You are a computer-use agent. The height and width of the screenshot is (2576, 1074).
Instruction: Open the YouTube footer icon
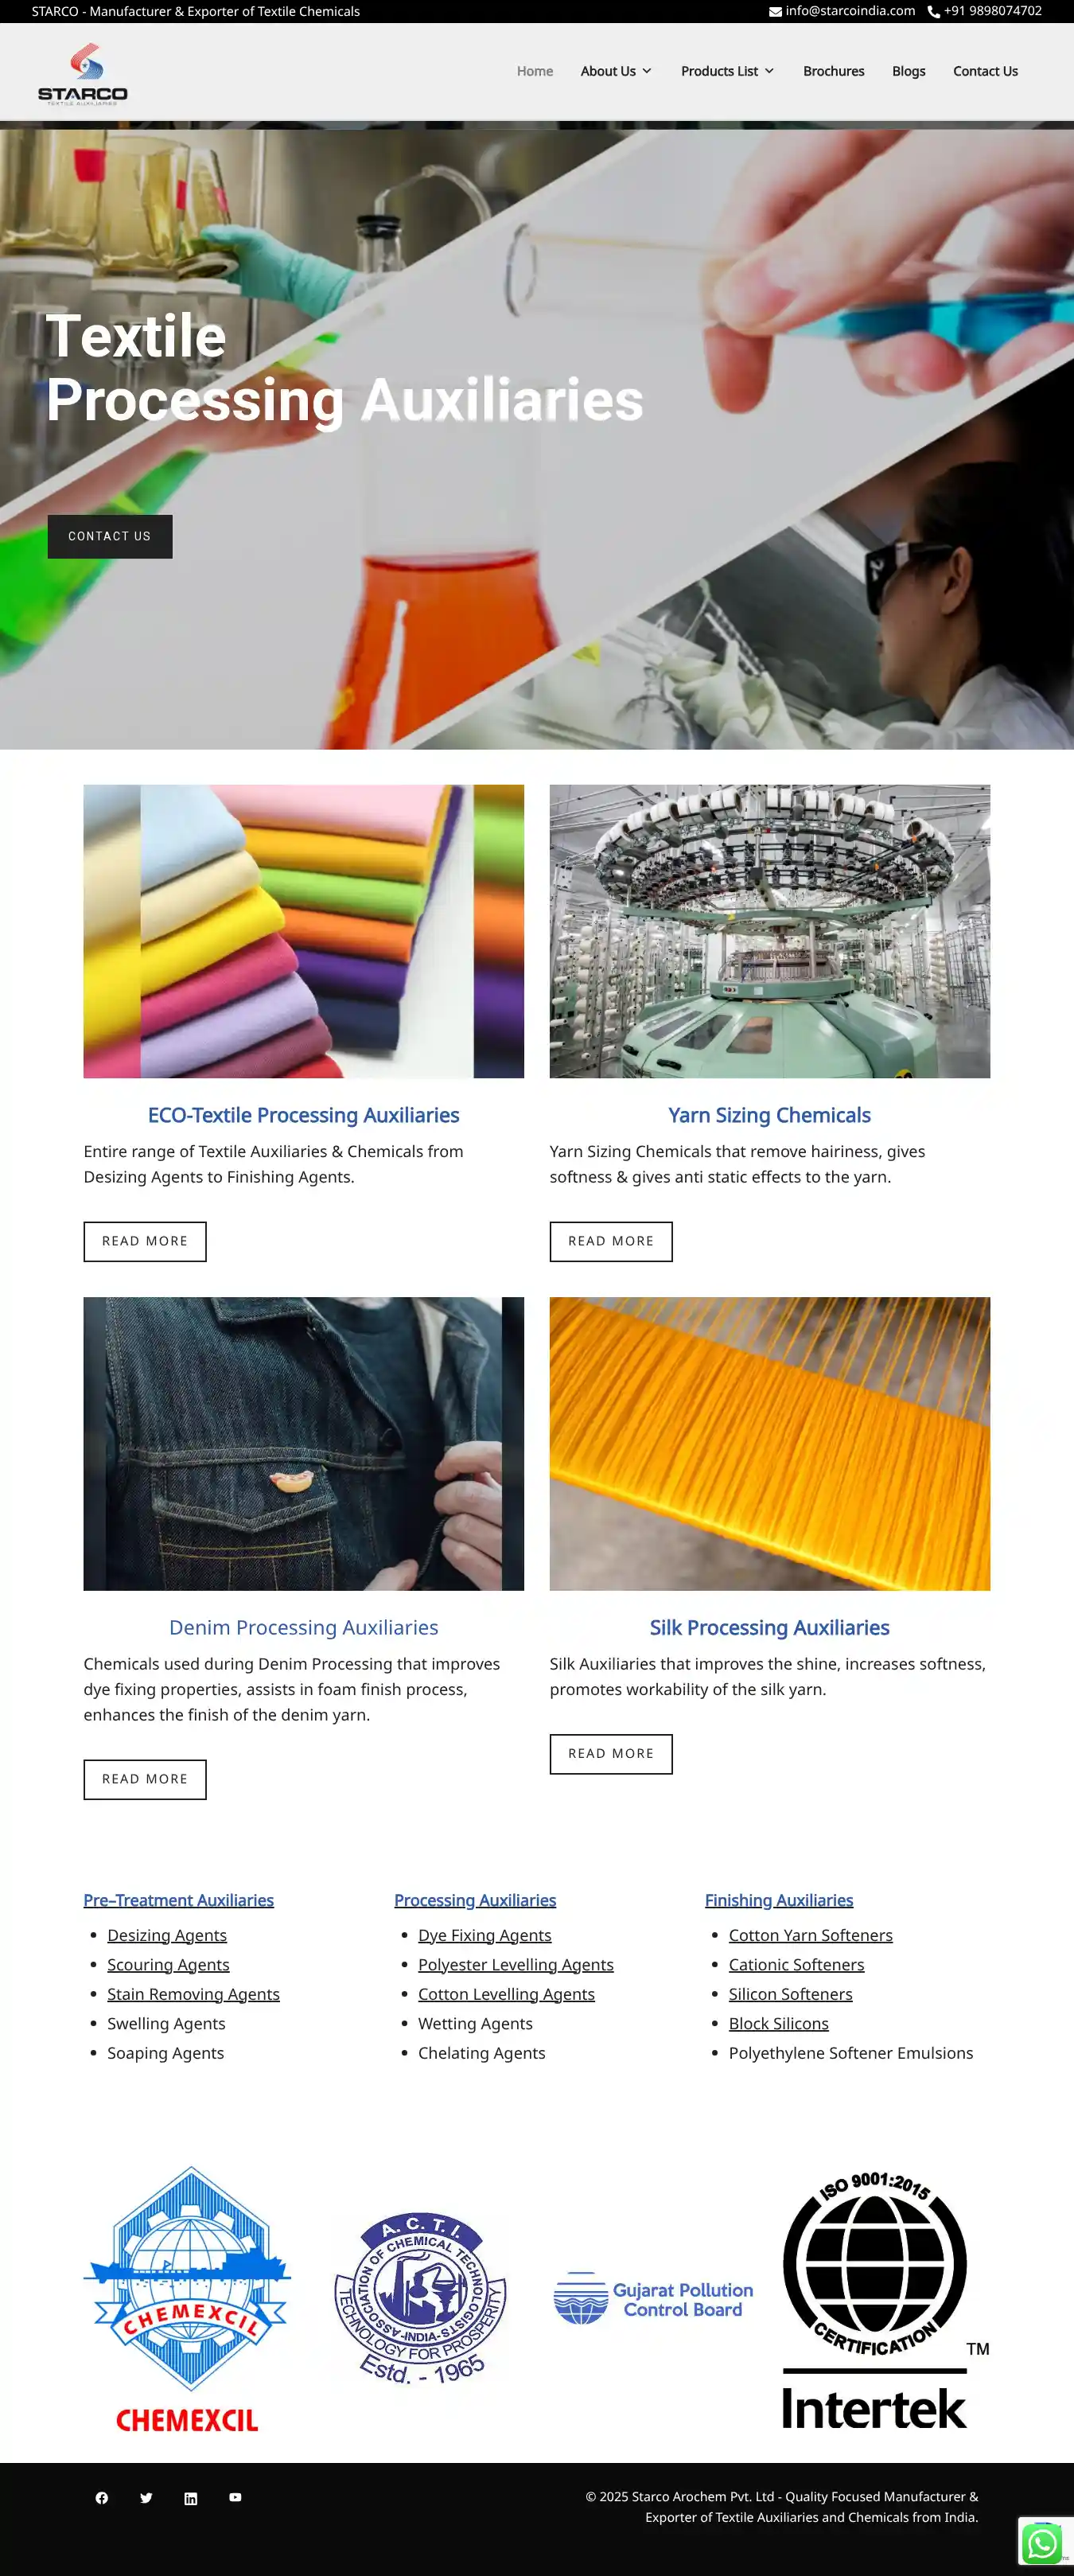235,2497
